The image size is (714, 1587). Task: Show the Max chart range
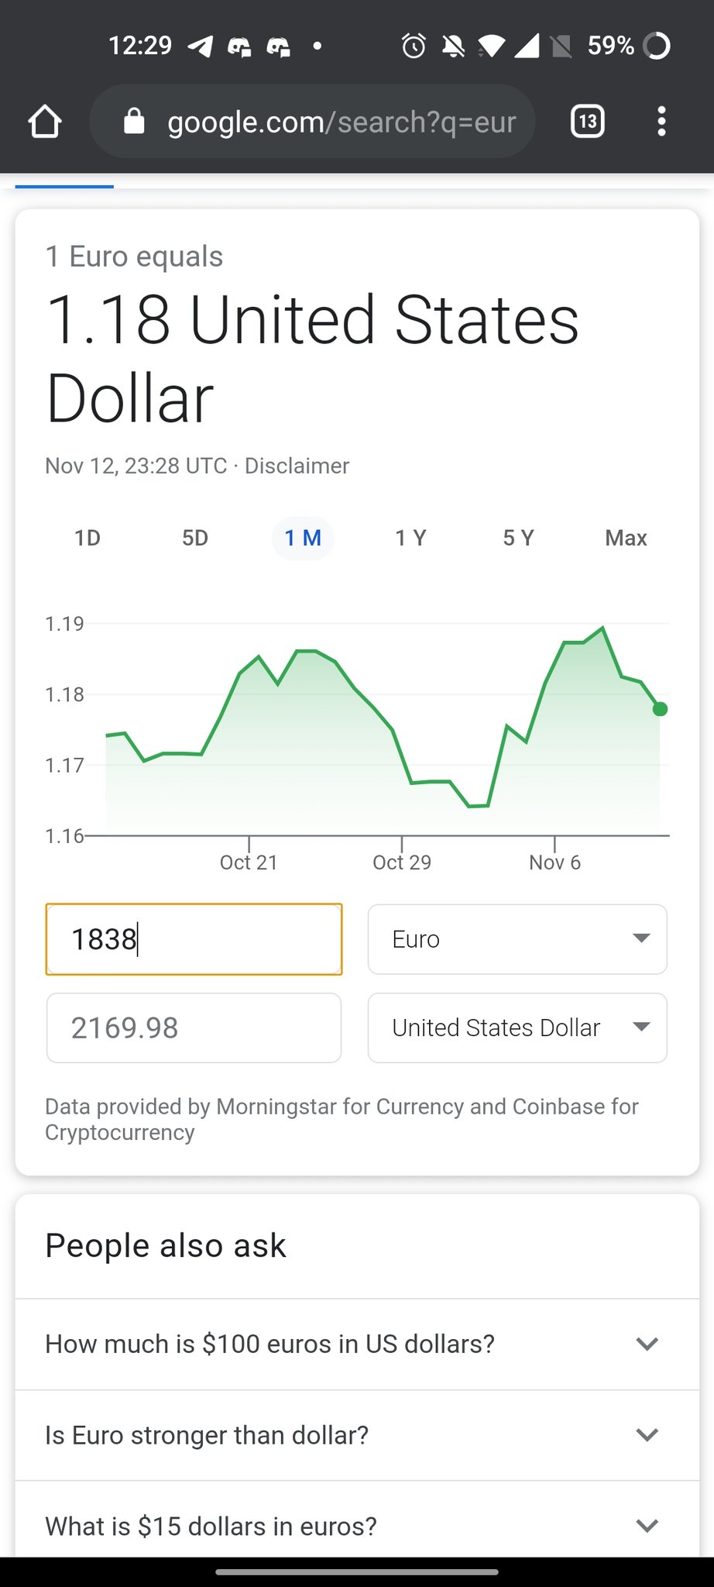[626, 538]
